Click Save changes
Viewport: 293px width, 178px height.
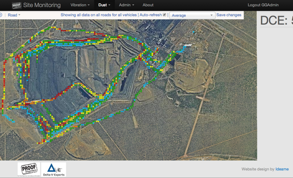coord(229,15)
